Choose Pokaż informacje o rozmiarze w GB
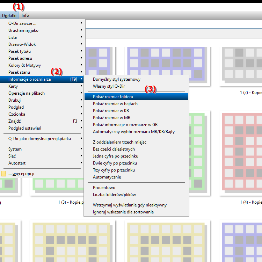The height and width of the screenshot is (262, 262). pos(136,125)
